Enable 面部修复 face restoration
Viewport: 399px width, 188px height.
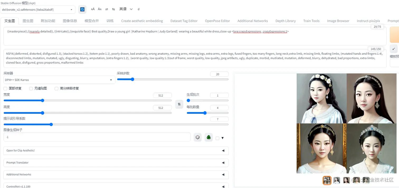pyautogui.click(x=5, y=88)
